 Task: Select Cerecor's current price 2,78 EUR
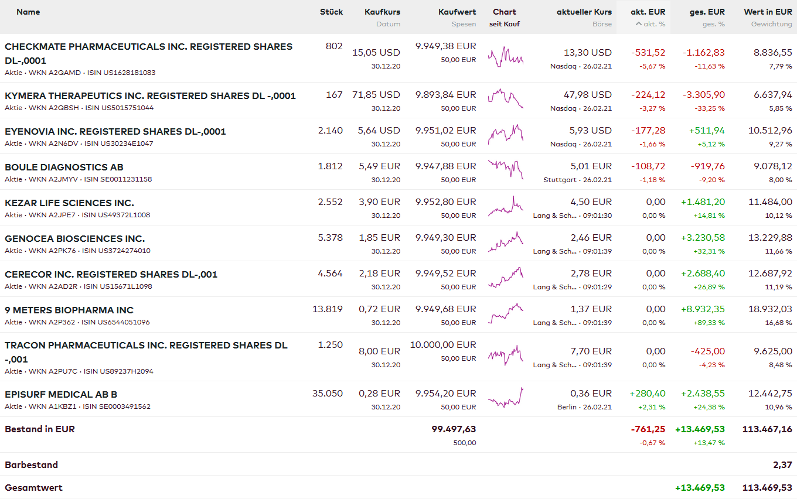(591, 274)
